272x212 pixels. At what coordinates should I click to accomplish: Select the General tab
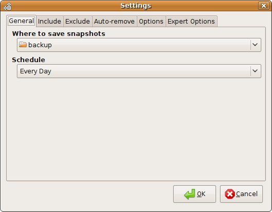click(21, 21)
